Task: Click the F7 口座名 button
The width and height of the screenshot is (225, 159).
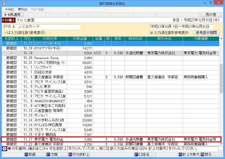Action: (x=145, y=155)
